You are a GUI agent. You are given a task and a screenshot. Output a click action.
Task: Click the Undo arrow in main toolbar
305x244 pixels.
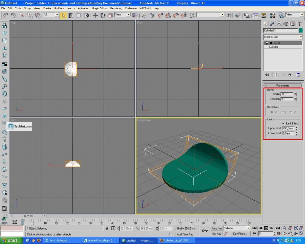pos(6,15)
